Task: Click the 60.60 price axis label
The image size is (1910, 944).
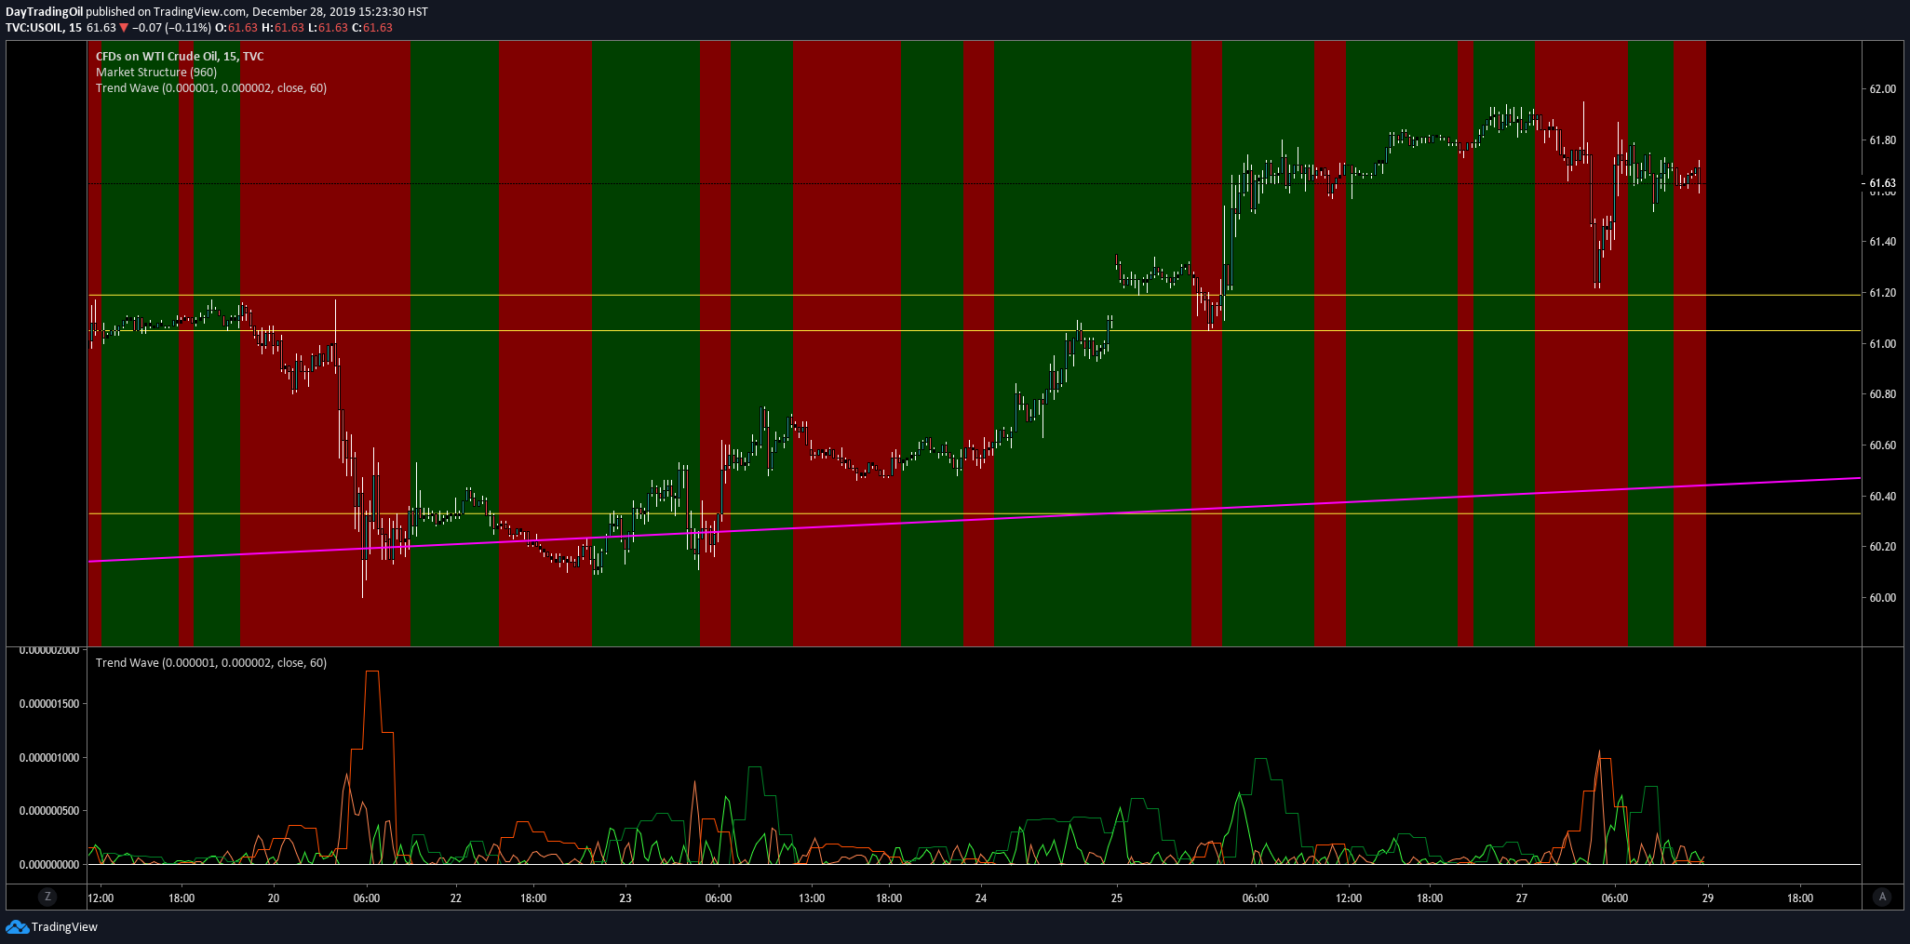Action: [1883, 445]
